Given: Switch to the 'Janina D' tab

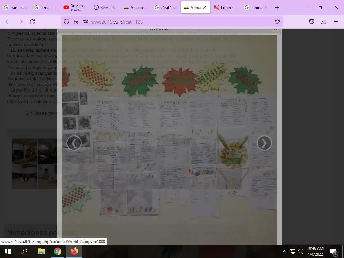Looking at the screenshot, I should [255, 8].
